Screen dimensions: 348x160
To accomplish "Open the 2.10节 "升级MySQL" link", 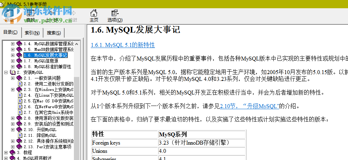I will coord(249,106).
